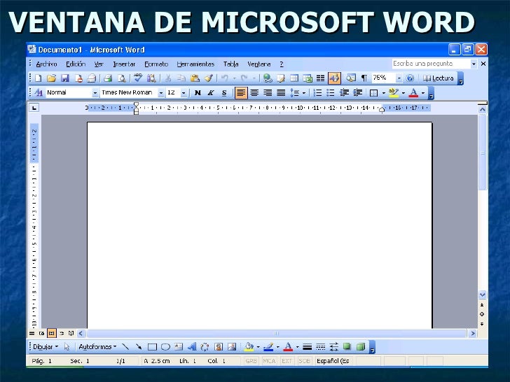Select the Arrow tool in the drawing toolbar
Viewport: 510px width, 382px height.
pyautogui.click(x=139, y=347)
